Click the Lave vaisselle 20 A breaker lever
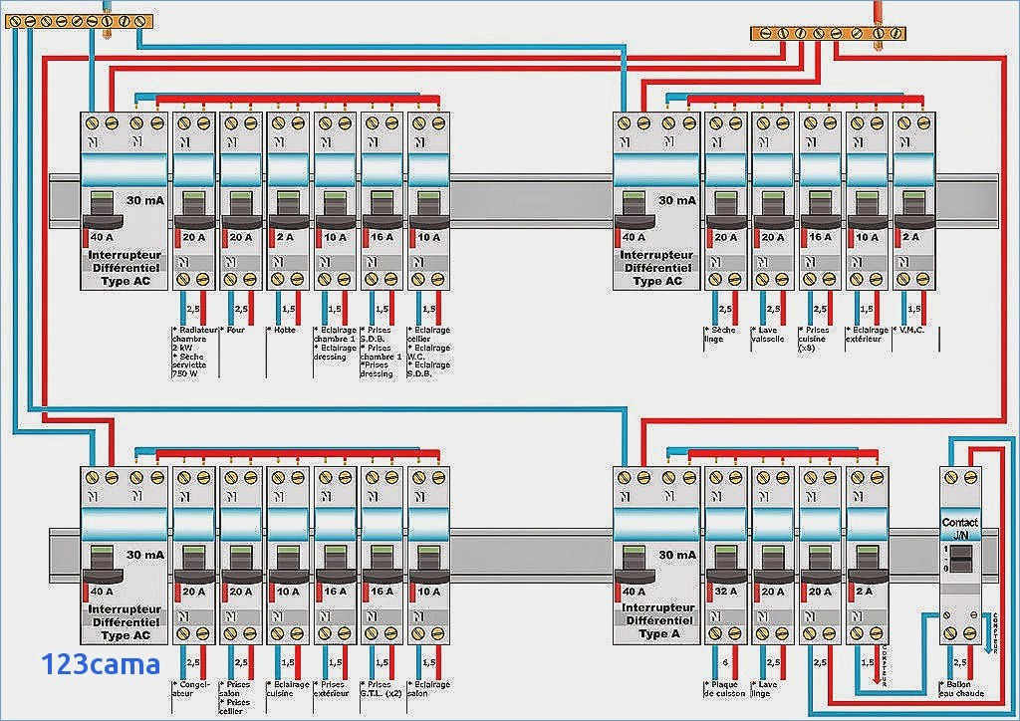The width and height of the screenshot is (1020, 721). [773, 210]
